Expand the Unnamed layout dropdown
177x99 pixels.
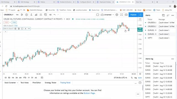[113, 15]
